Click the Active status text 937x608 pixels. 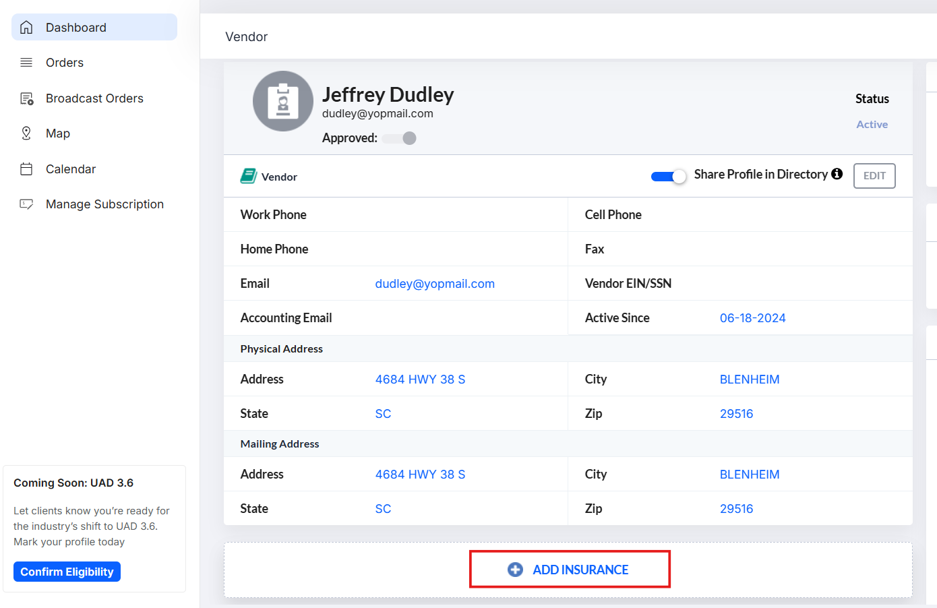[x=872, y=124]
